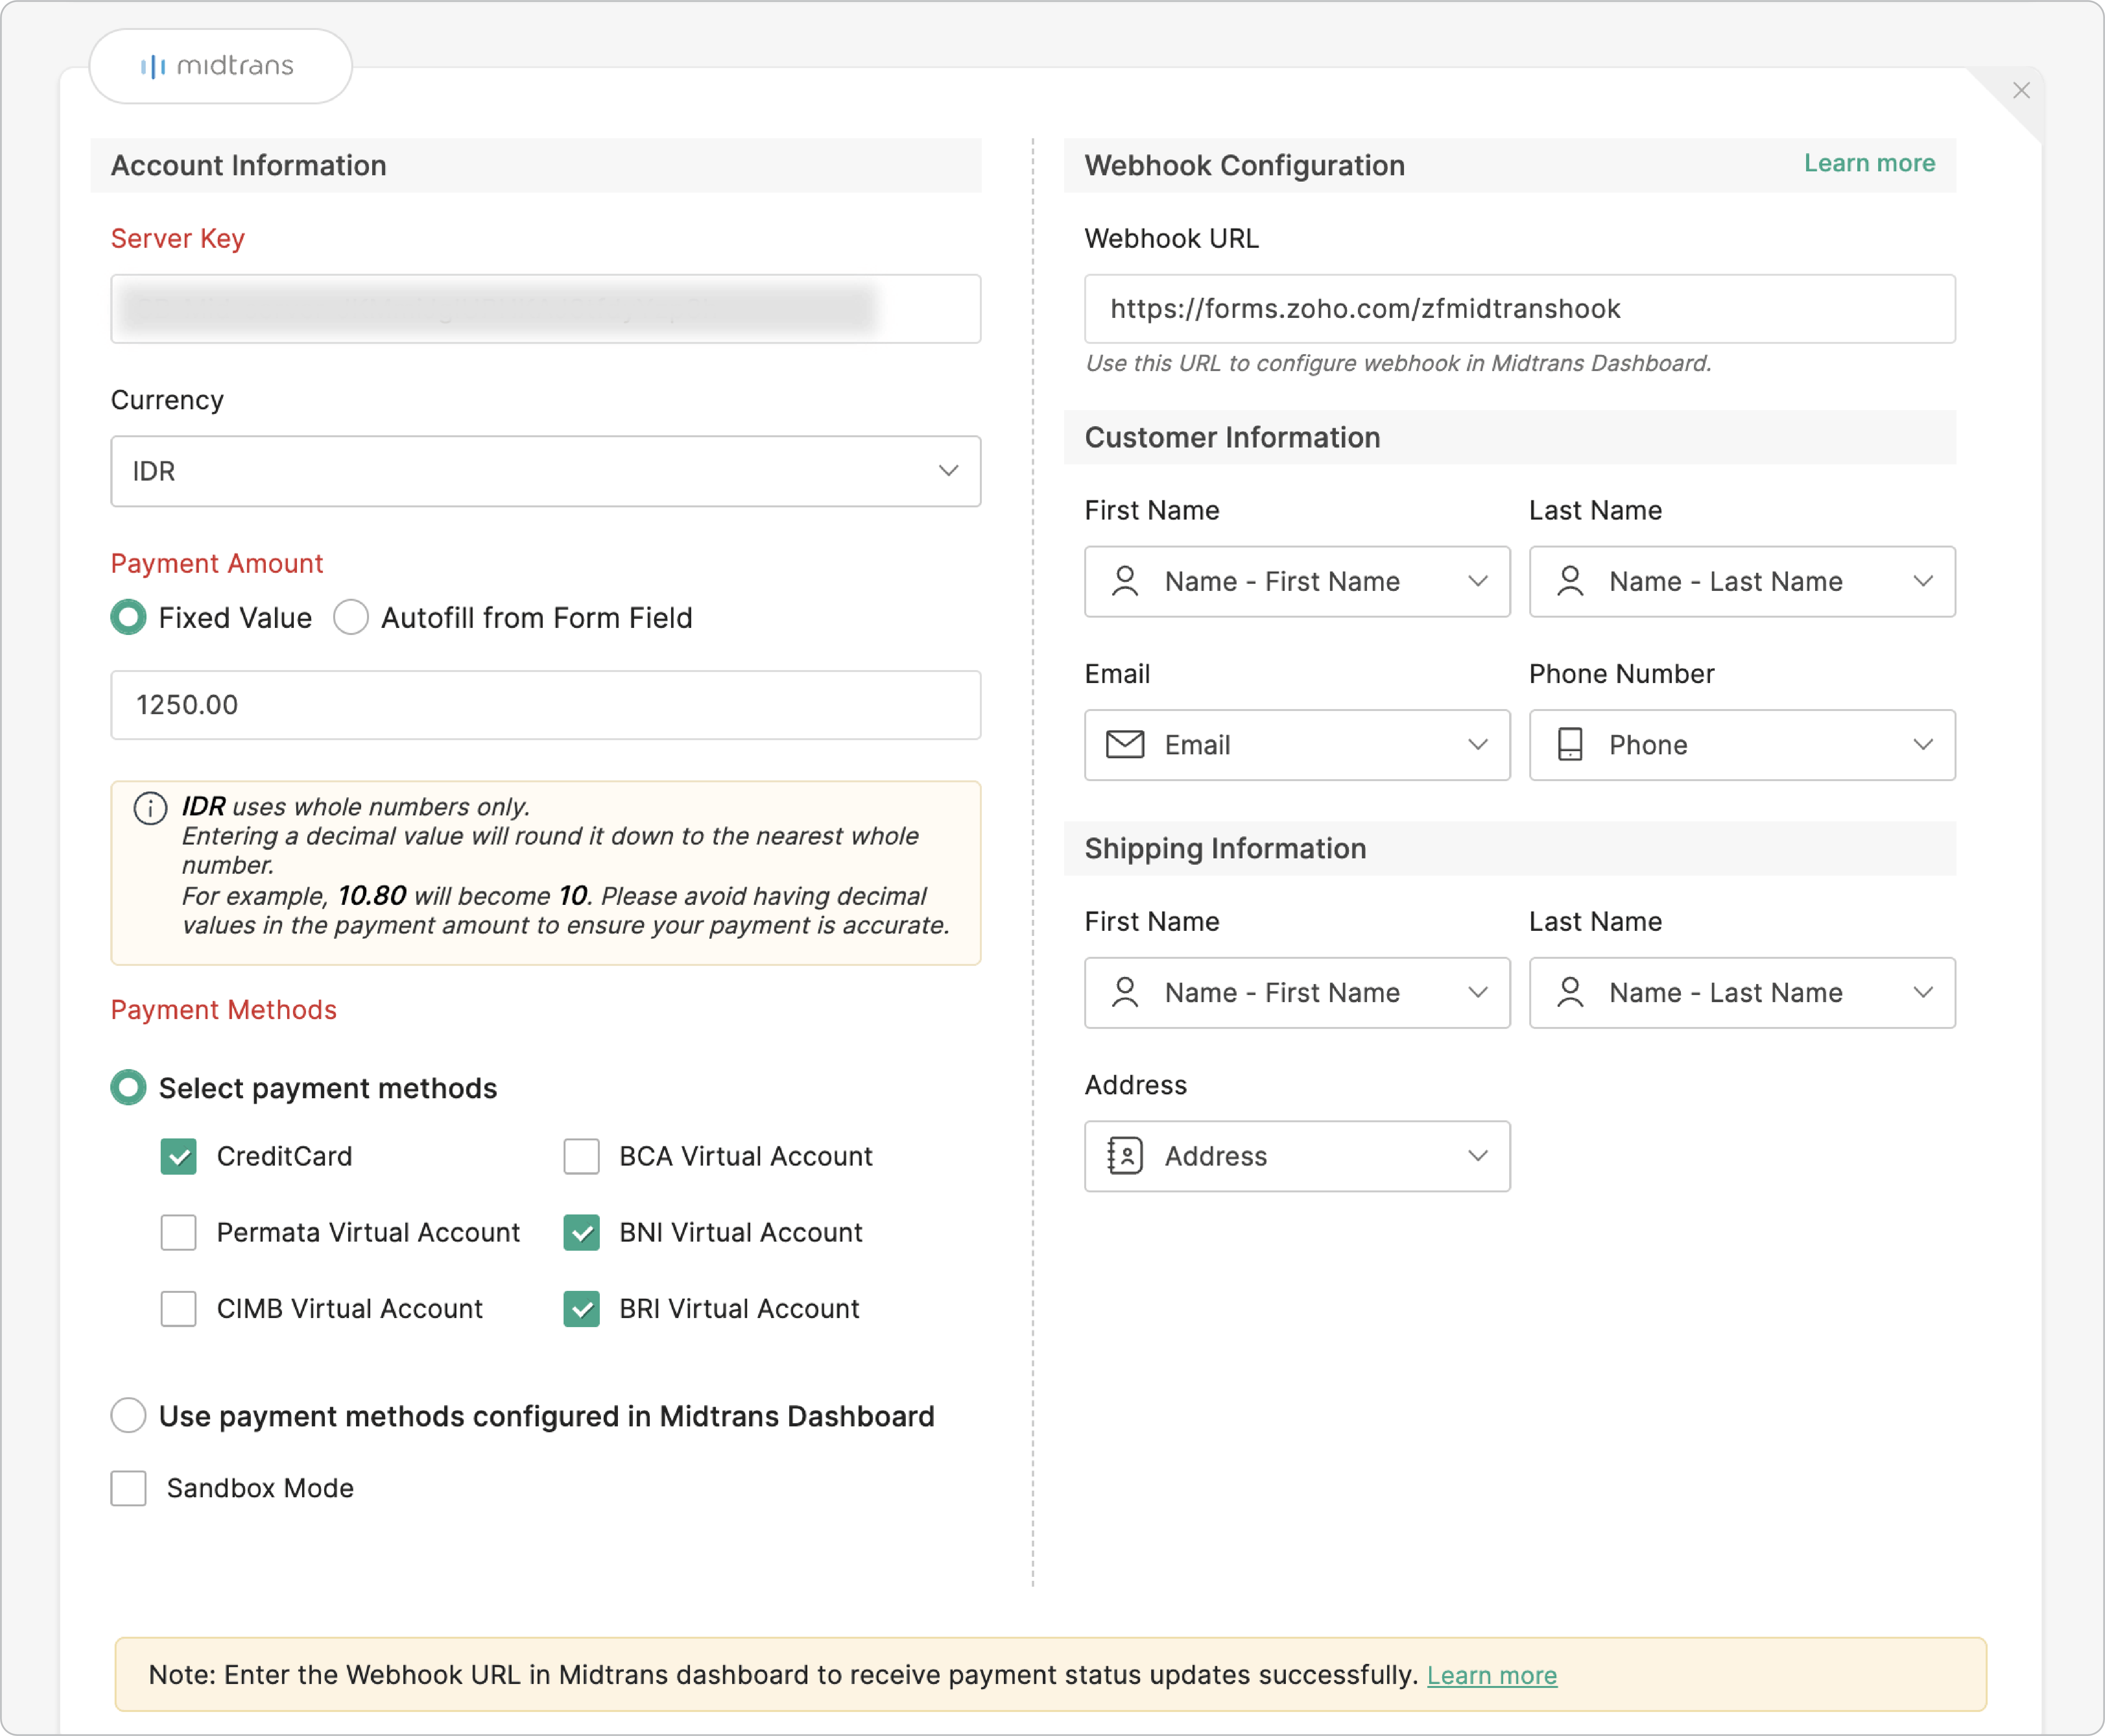Check the BCA Virtual Account option

(582, 1156)
